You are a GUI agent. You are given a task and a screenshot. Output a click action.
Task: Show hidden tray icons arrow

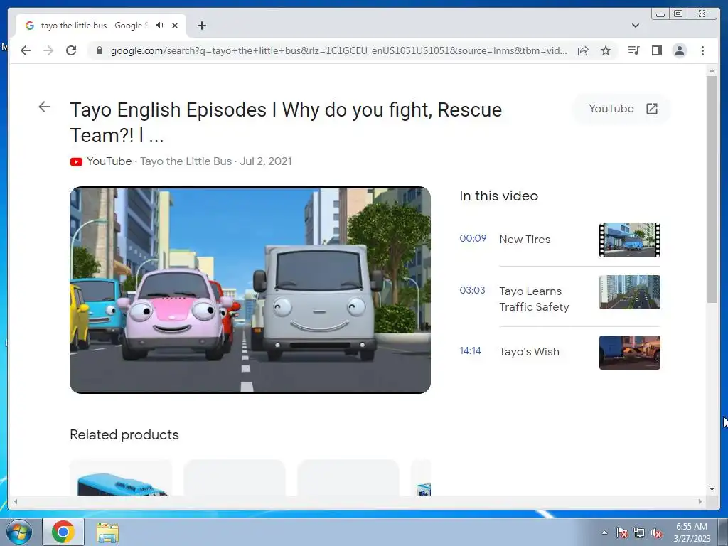[x=604, y=532]
